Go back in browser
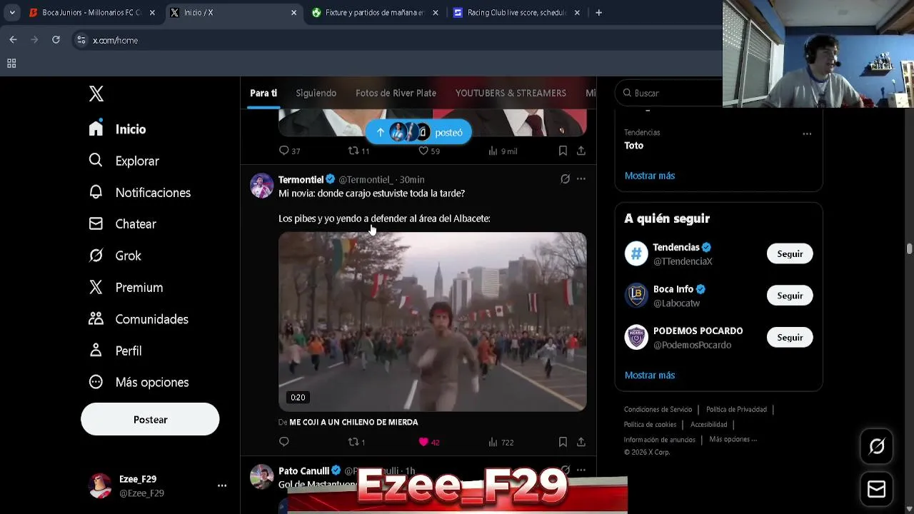 click(13, 40)
